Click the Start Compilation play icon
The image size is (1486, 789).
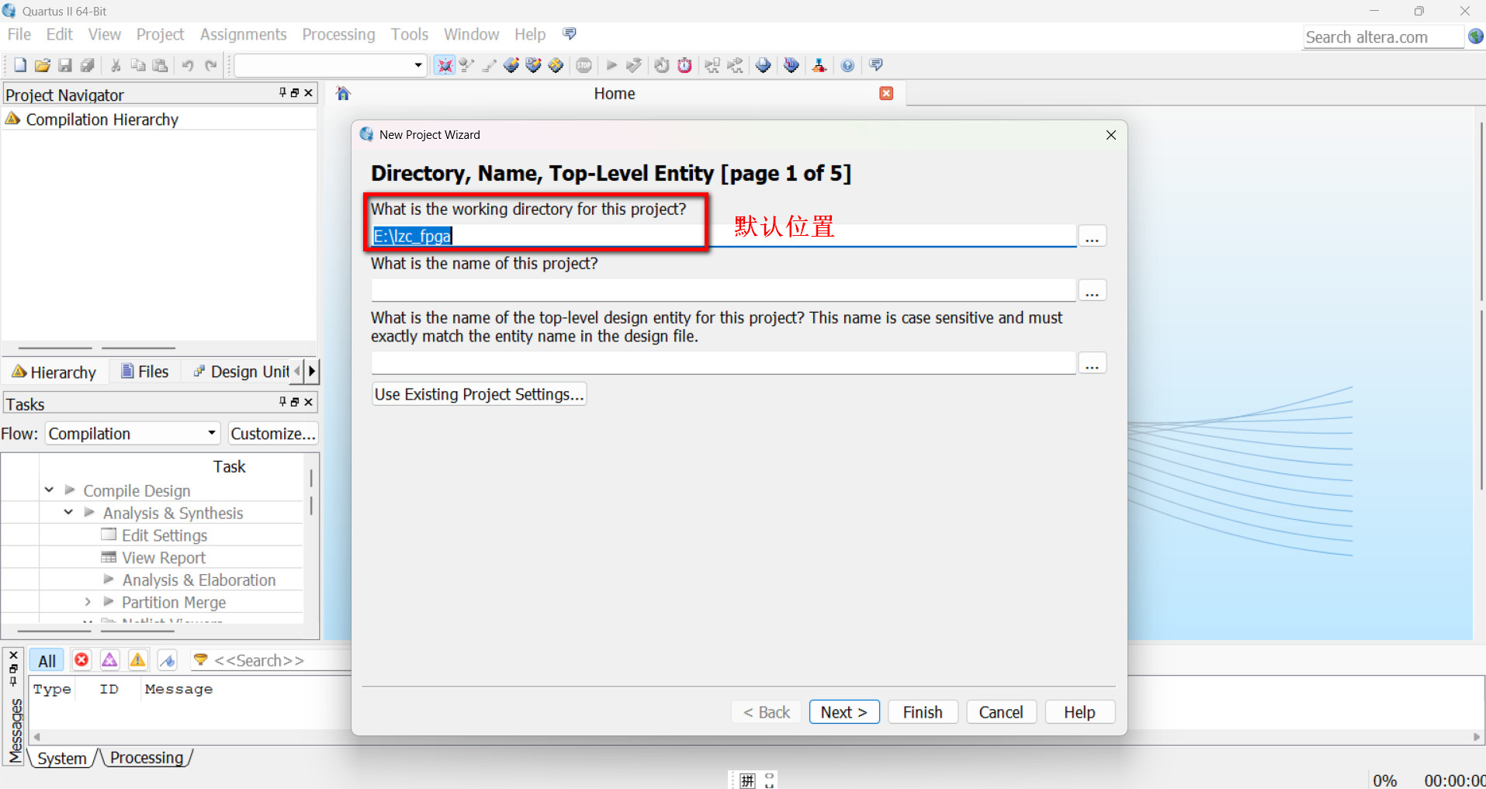pyautogui.click(x=611, y=65)
